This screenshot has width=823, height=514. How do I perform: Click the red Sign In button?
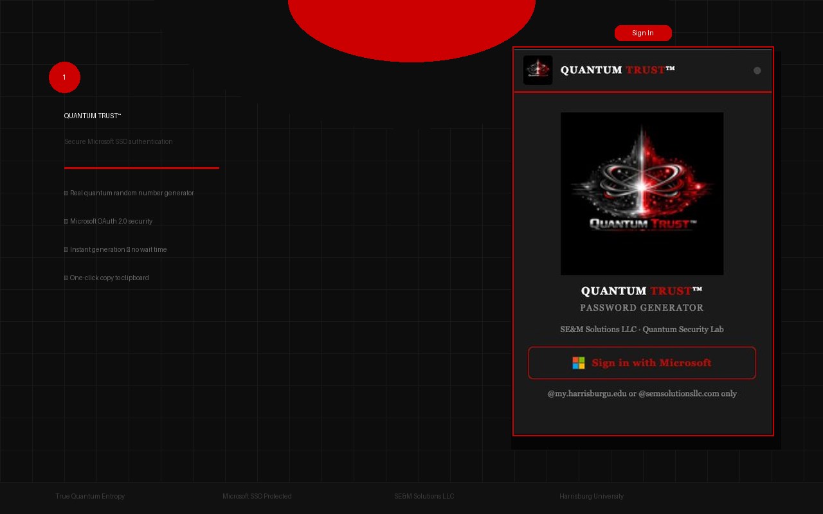643,33
